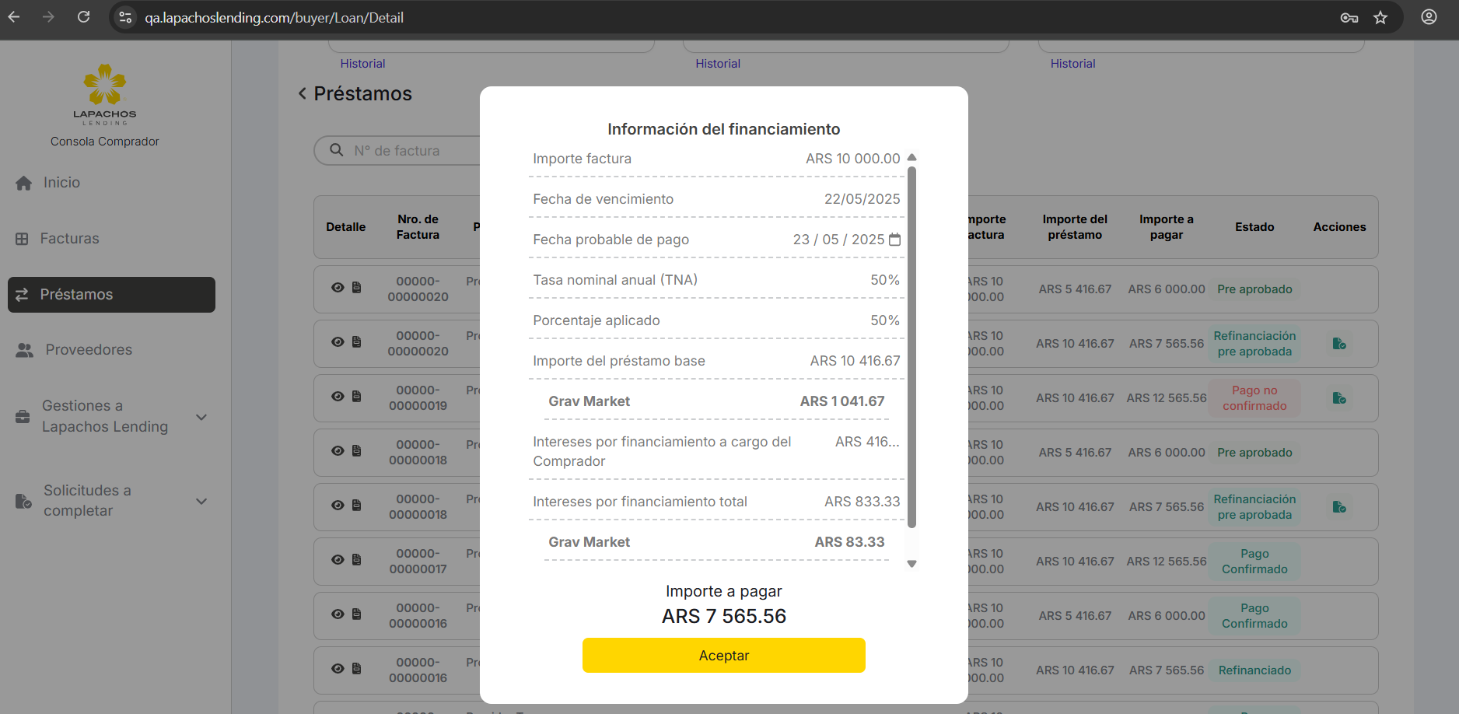1459x714 pixels.
Task: Expand Solicitudes a completar menu
Action: click(x=201, y=501)
